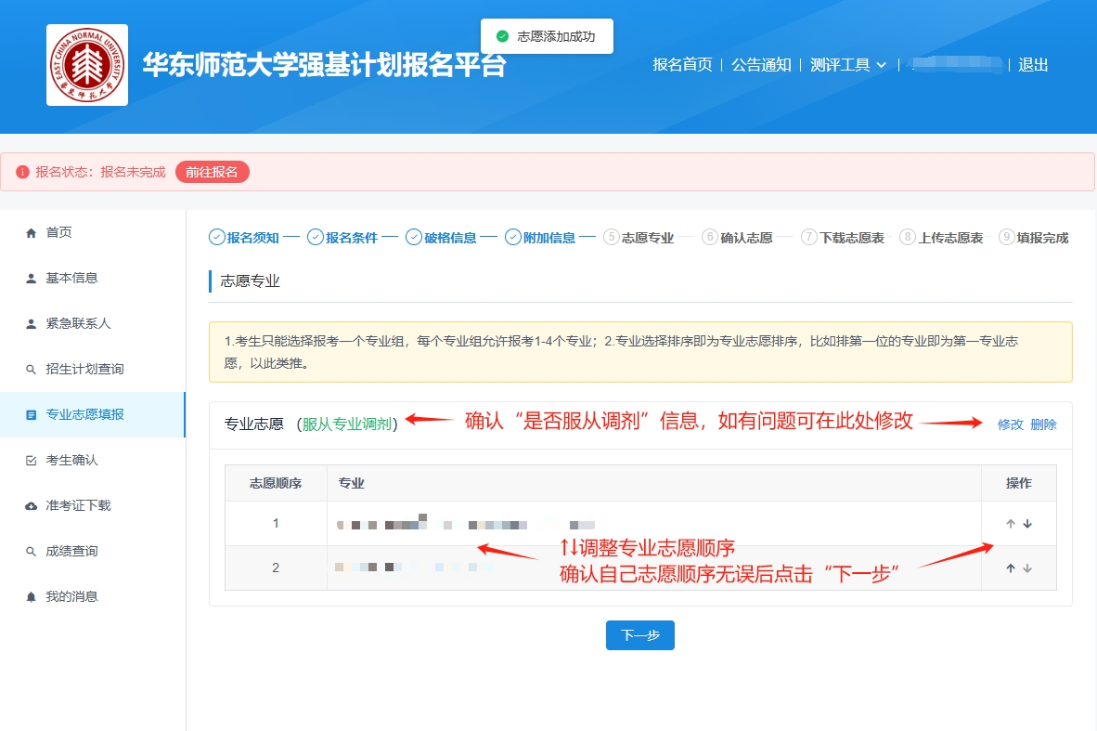Screen dimensions: 1097x731
Task: Click the checklist icon beside 考生确认
Action: (31, 461)
